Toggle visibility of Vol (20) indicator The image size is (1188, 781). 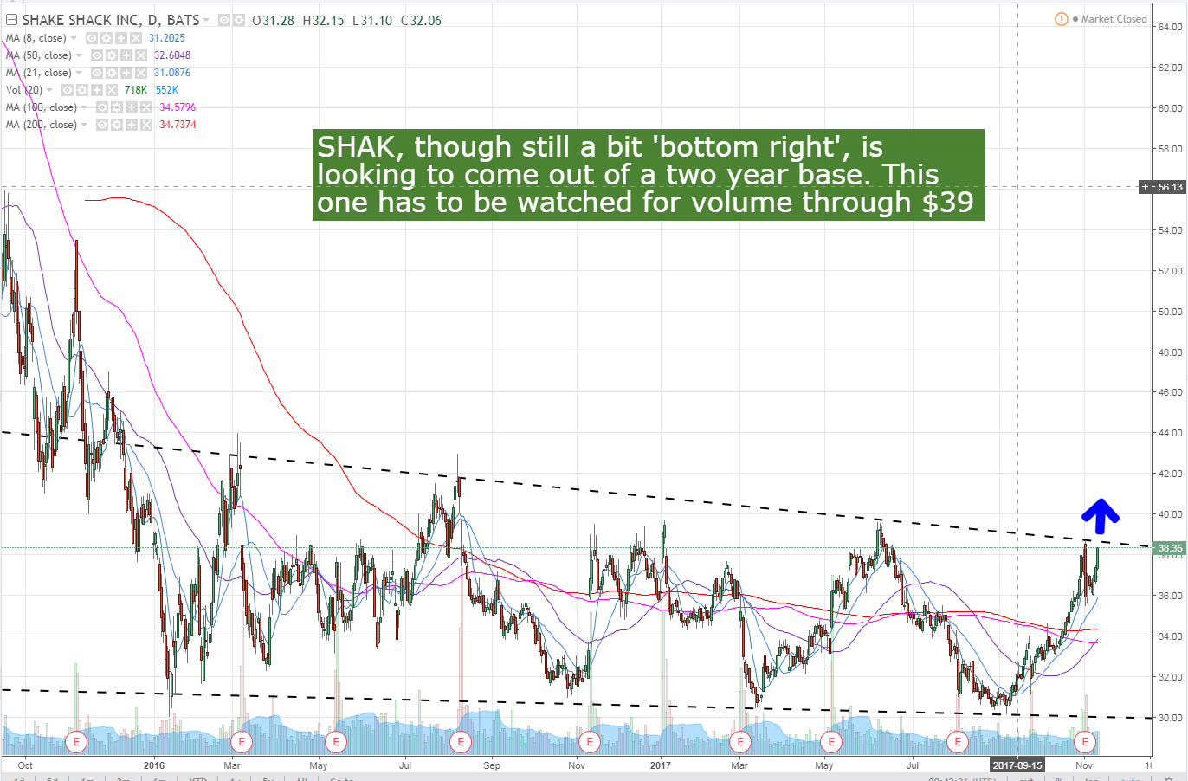tap(67, 90)
